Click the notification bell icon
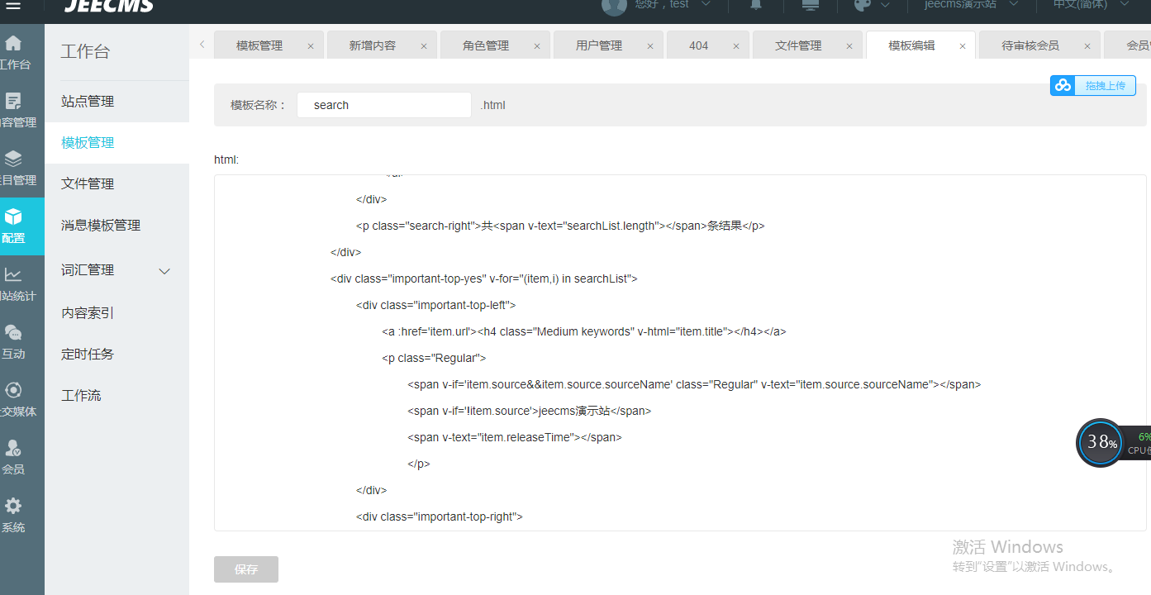The image size is (1151, 595). click(756, 5)
